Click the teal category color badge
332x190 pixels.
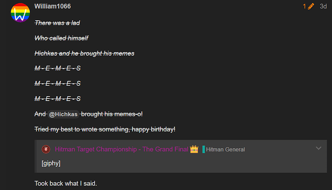coord(204,150)
